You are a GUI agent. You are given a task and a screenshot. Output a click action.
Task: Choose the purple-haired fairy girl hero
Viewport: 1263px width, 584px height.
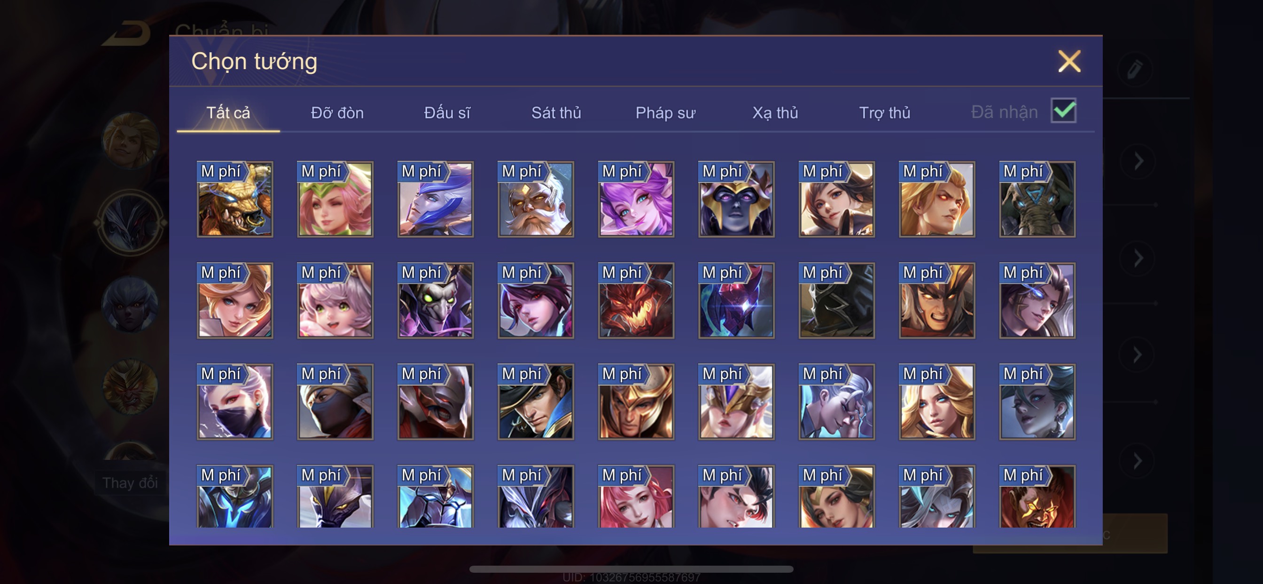point(636,199)
